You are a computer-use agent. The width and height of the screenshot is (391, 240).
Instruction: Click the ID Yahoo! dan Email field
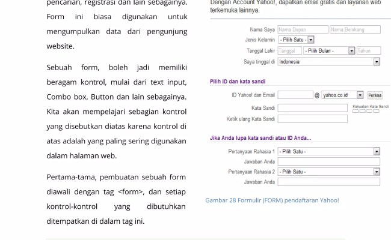pyautogui.click(x=295, y=95)
